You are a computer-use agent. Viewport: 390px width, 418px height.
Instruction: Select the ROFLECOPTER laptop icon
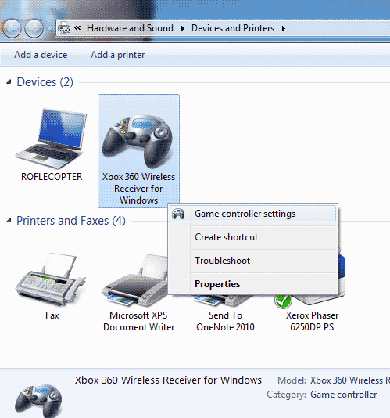[51, 138]
